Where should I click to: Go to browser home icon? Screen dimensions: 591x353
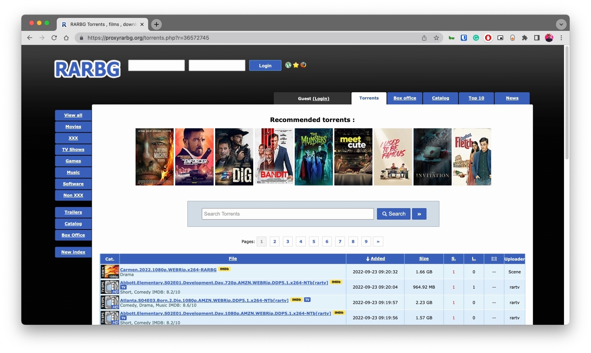pyautogui.click(x=66, y=38)
